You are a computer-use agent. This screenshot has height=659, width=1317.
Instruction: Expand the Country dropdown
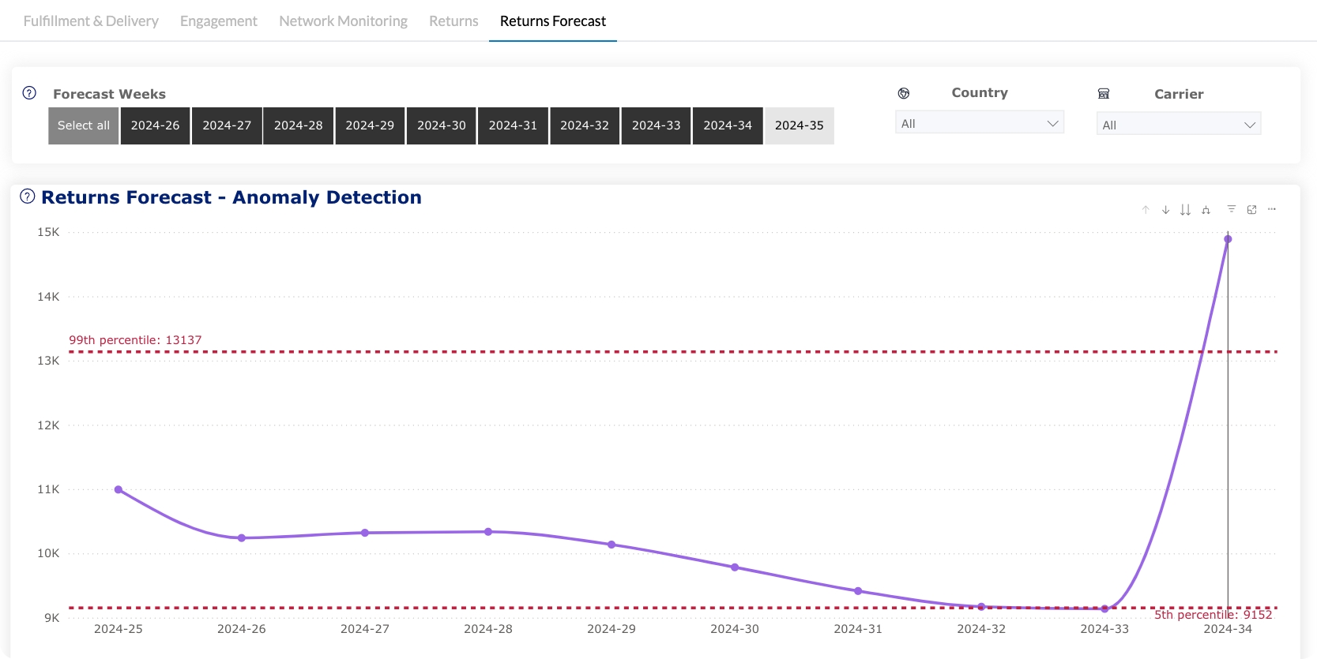pos(979,123)
